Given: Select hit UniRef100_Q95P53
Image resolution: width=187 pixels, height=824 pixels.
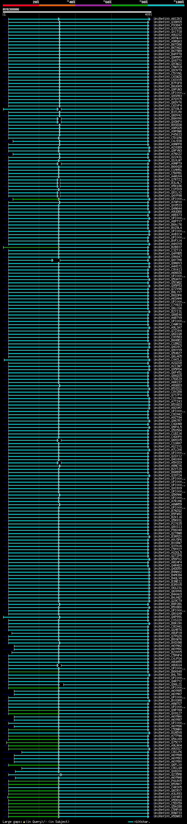Looking at the screenshot, I should [168, 286].
